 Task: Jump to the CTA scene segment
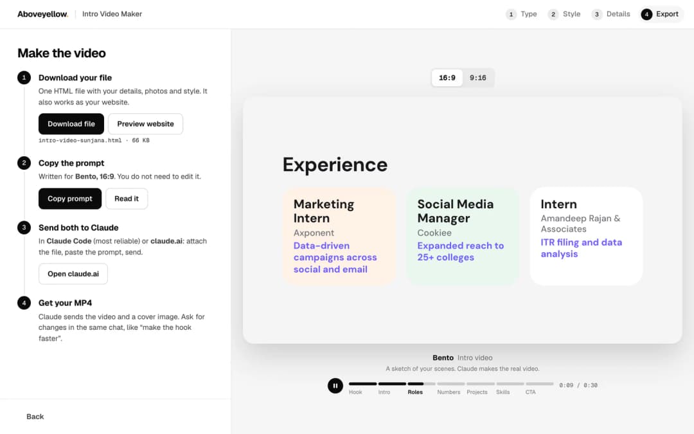coord(540,387)
